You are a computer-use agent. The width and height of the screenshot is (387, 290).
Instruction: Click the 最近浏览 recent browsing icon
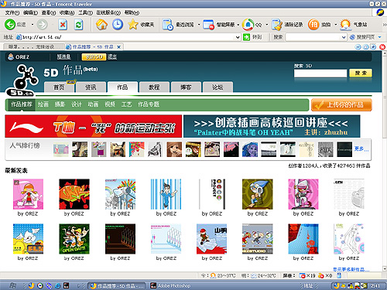[x=168, y=25]
